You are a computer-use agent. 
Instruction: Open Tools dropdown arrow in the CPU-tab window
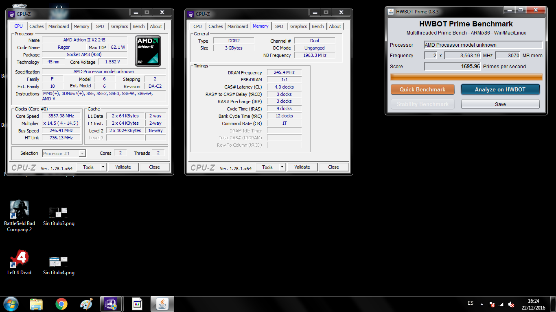coord(103,167)
